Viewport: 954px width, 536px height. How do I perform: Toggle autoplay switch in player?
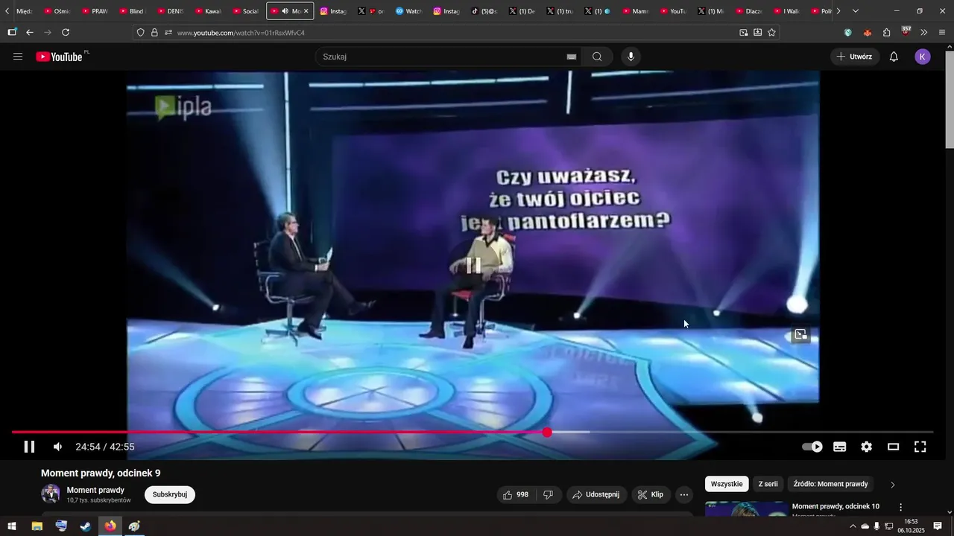tap(812, 447)
